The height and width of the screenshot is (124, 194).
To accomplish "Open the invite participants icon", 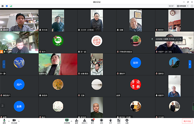I will (77, 121).
